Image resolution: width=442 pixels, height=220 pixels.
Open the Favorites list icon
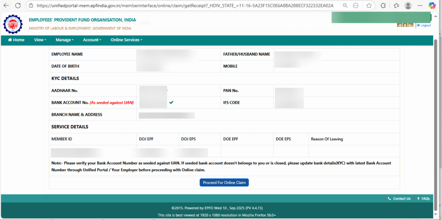pos(396,5)
